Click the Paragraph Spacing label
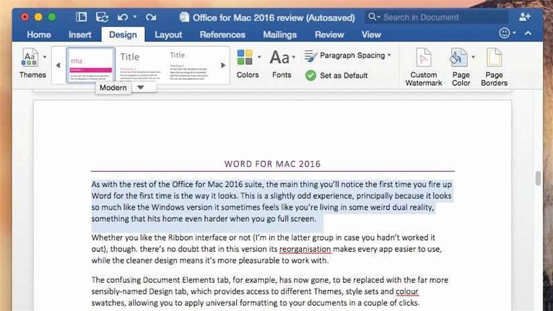553x311 pixels. [x=352, y=56]
